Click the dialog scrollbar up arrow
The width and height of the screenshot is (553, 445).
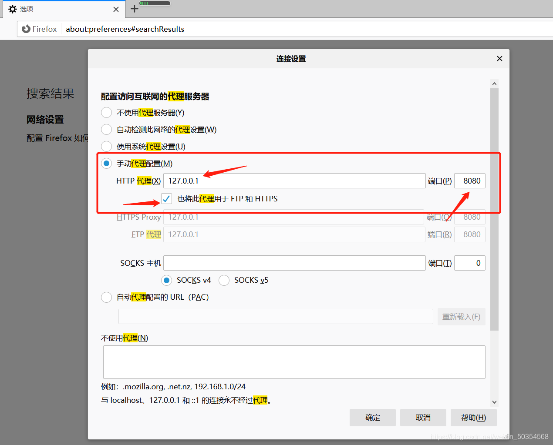(x=494, y=84)
